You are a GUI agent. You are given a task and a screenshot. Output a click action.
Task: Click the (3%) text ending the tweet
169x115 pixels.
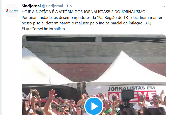click(x=148, y=23)
